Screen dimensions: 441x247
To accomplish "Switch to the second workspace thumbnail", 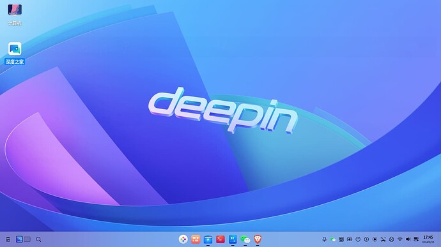I will 27,239.
